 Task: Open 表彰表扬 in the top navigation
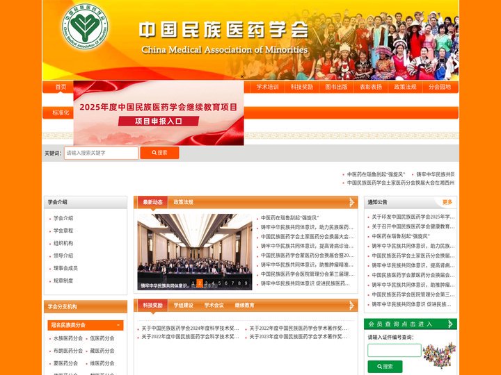click(371, 87)
